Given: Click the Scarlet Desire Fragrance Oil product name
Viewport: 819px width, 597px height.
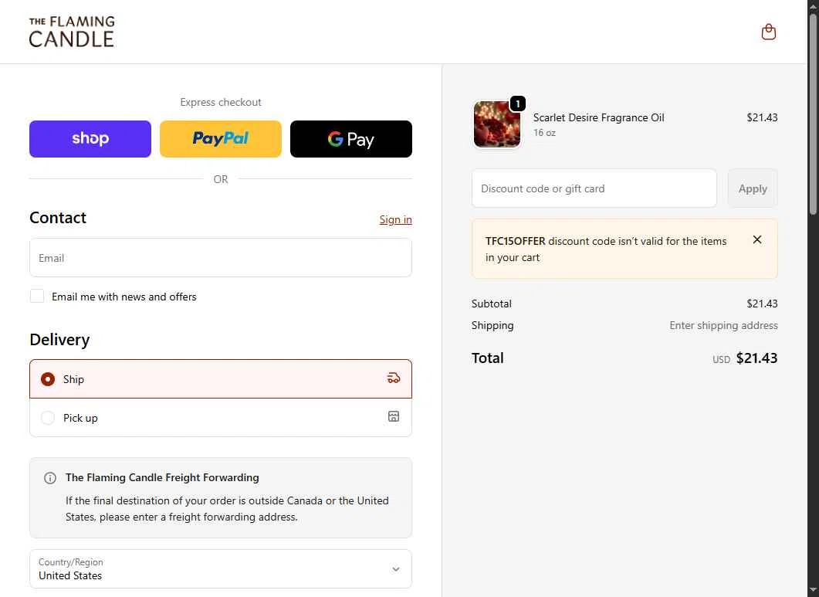Looking at the screenshot, I should click(x=598, y=117).
